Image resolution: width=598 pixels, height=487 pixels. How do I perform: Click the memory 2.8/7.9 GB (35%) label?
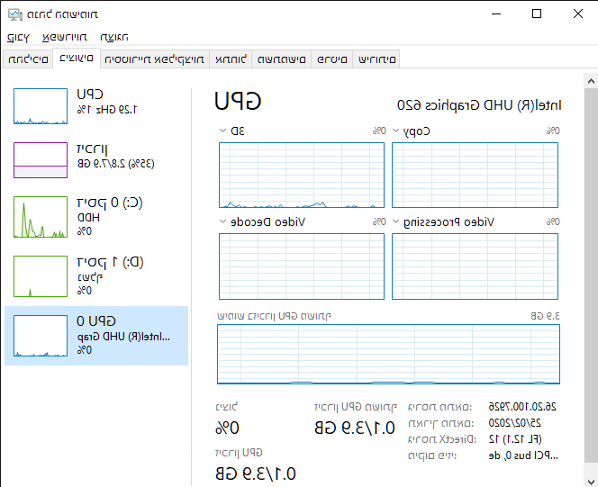tap(115, 164)
